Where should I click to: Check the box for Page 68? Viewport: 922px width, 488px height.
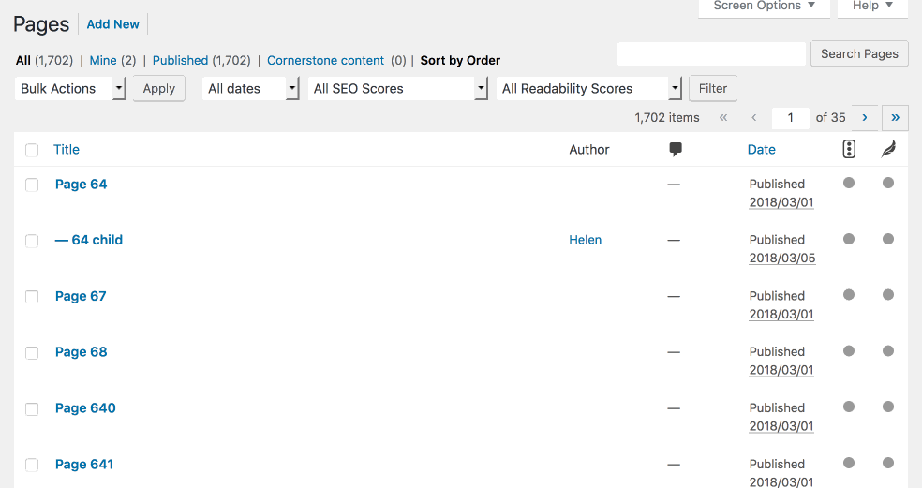[32, 353]
